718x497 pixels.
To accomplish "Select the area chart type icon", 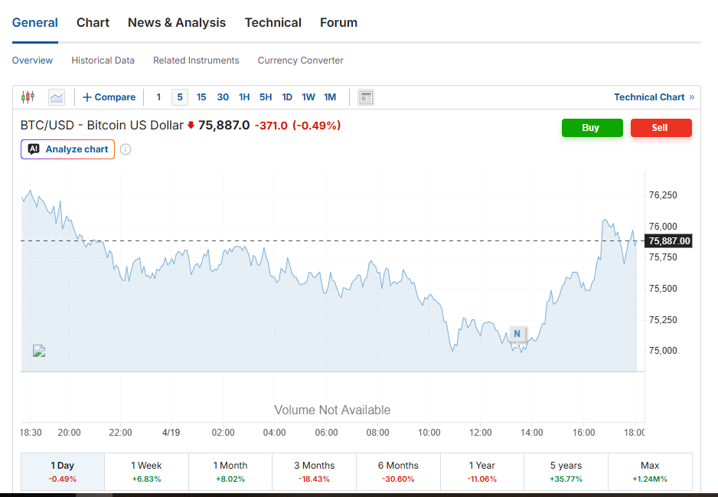I will coord(57,97).
